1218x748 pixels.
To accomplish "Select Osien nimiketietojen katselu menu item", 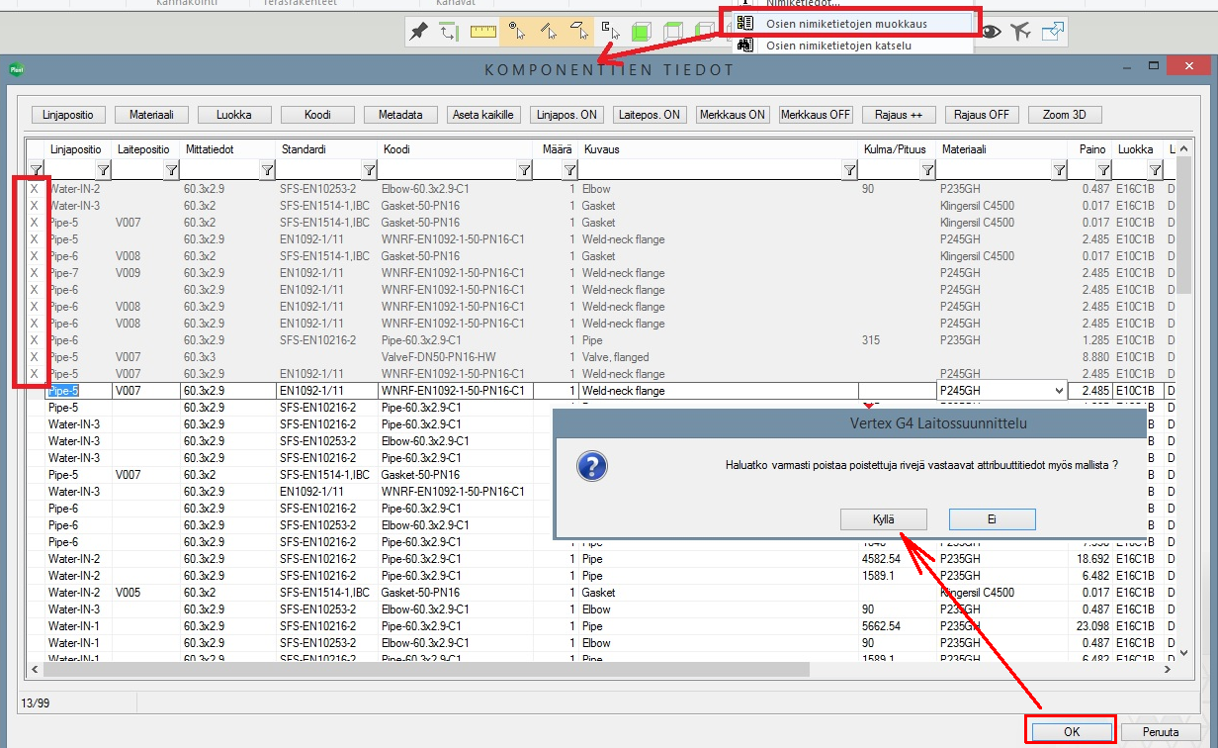I will (838, 46).
